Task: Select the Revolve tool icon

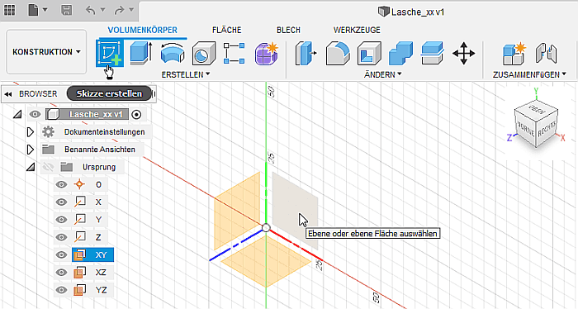Action: 173,54
